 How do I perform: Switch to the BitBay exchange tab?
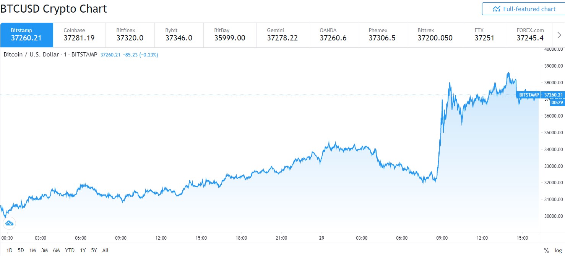pyautogui.click(x=230, y=35)
